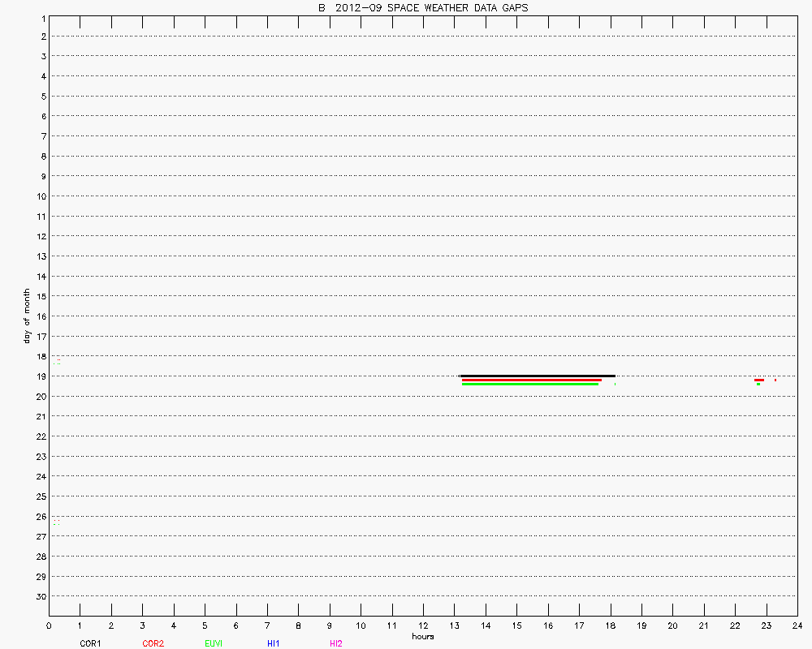The image size is (812, 649).
Task: Click the green EUVI legend label
Action: point(214,643)
